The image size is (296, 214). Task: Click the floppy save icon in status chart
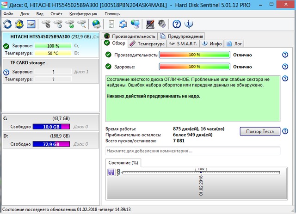(x=111, y=172)
